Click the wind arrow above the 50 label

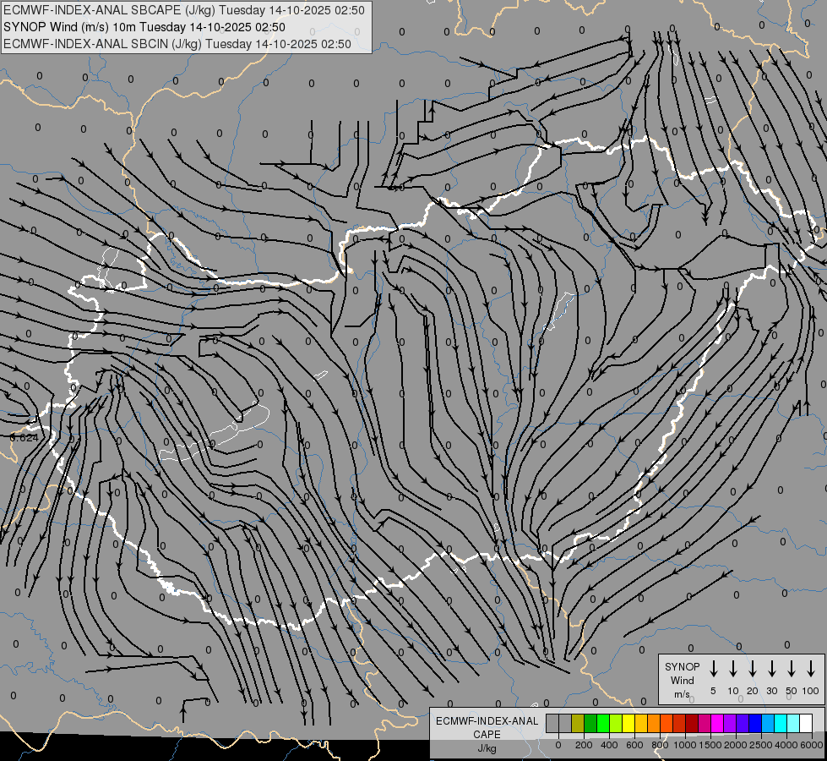(x=792, y=669)
